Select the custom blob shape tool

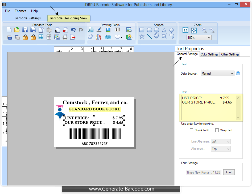pyautogui.click(x=90, y=37)
